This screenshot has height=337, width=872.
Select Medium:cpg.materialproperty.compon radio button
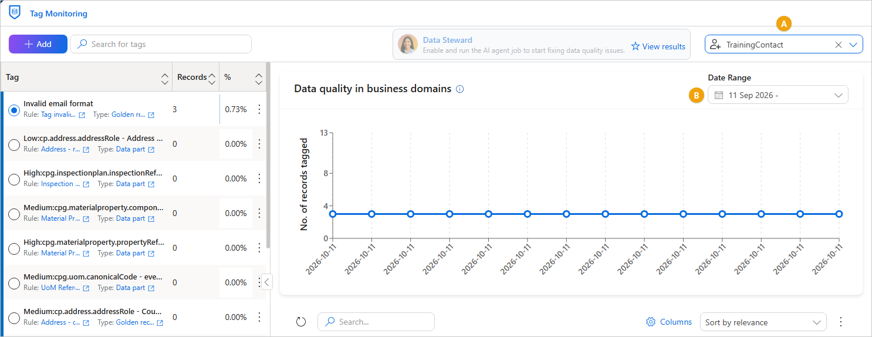point(15,214)
